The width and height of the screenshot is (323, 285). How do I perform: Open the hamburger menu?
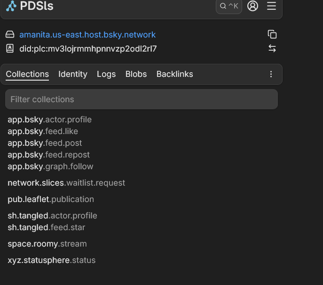tap(271, 6)
